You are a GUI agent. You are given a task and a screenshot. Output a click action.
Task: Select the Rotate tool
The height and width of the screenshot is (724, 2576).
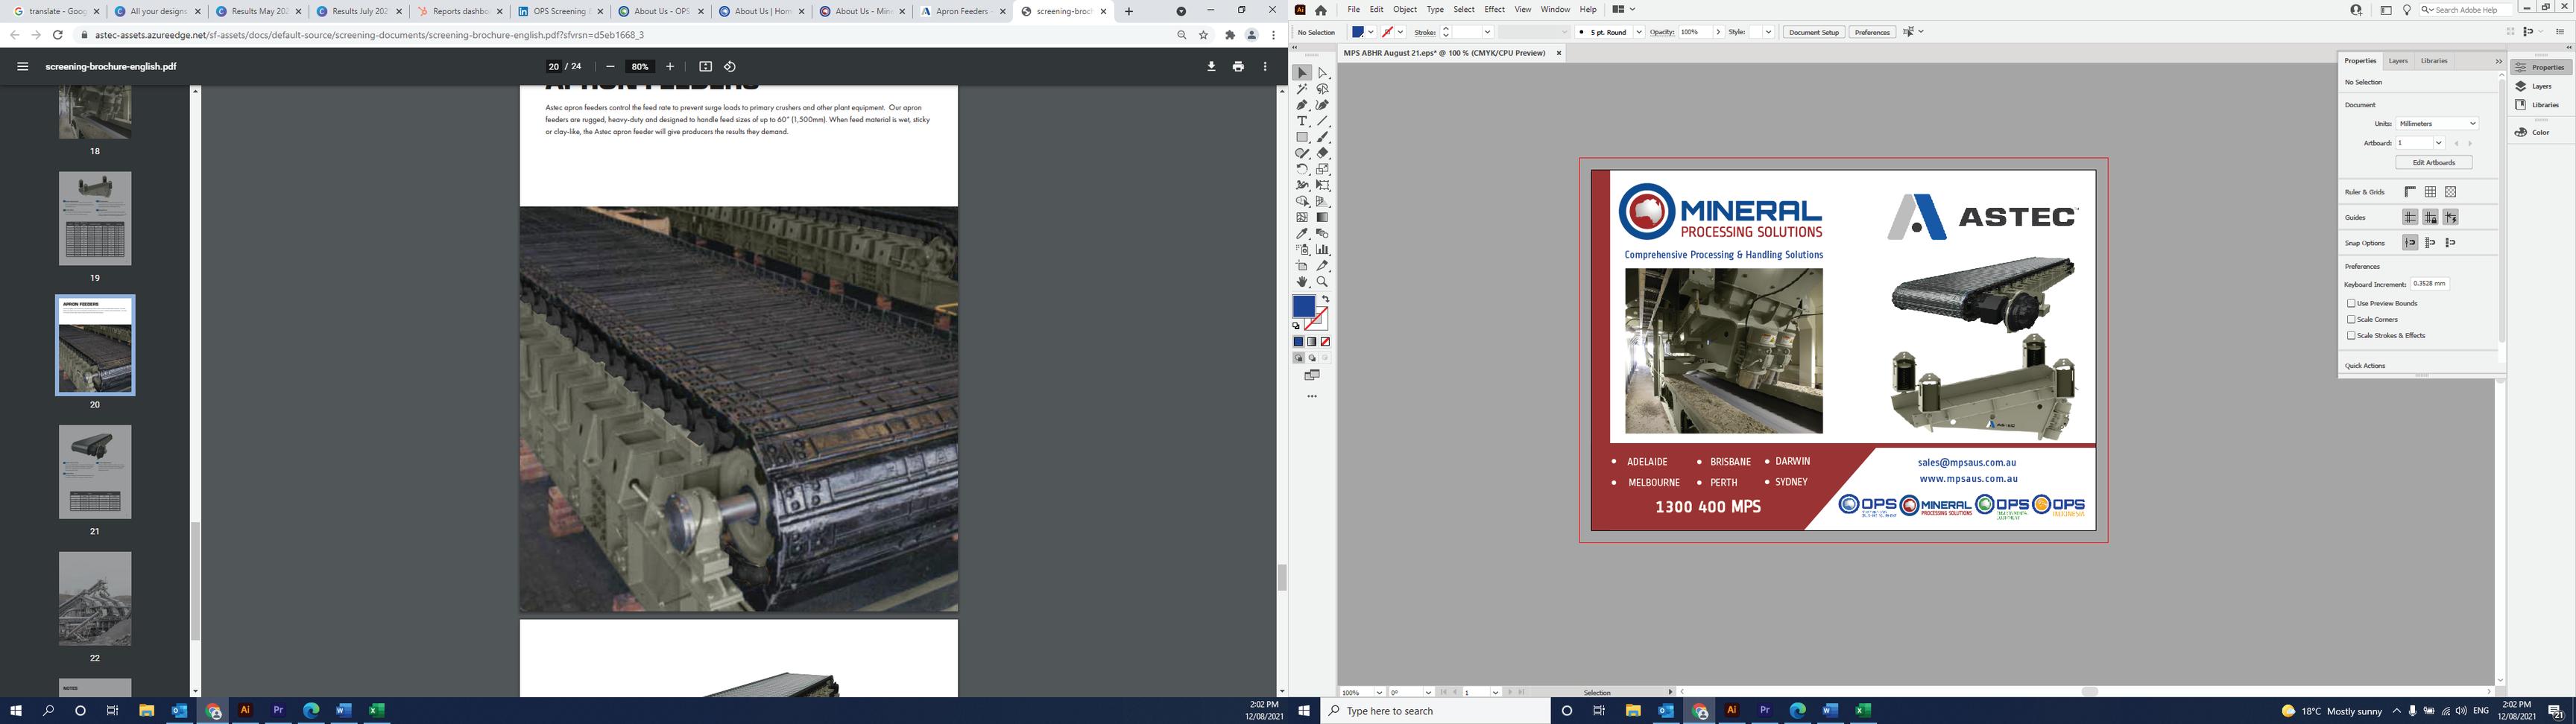pyautogui.click(x=1302, y=169)
